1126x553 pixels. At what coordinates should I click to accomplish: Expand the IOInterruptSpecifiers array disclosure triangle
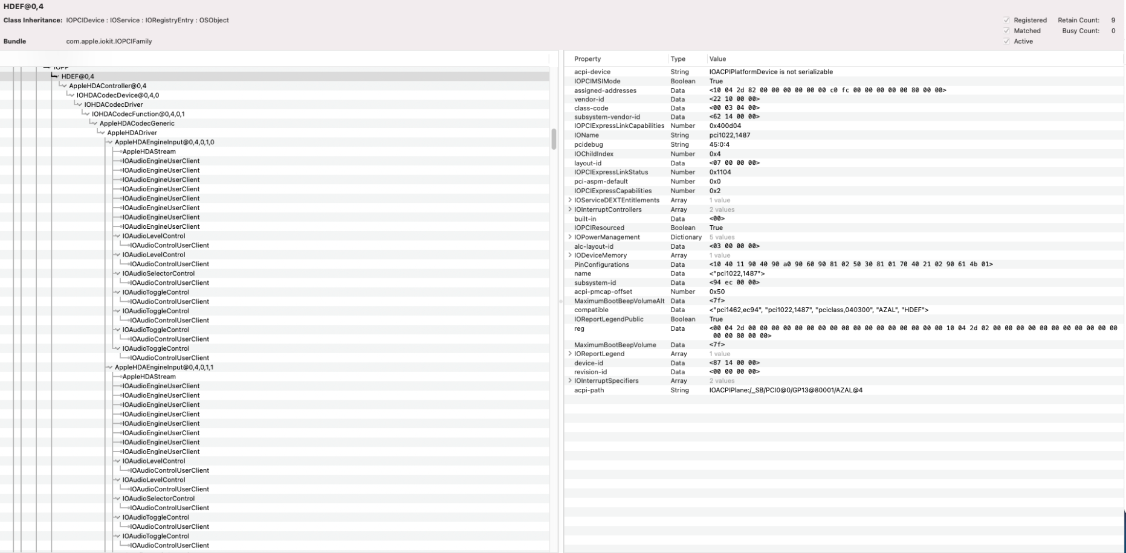tap(569, 381)
